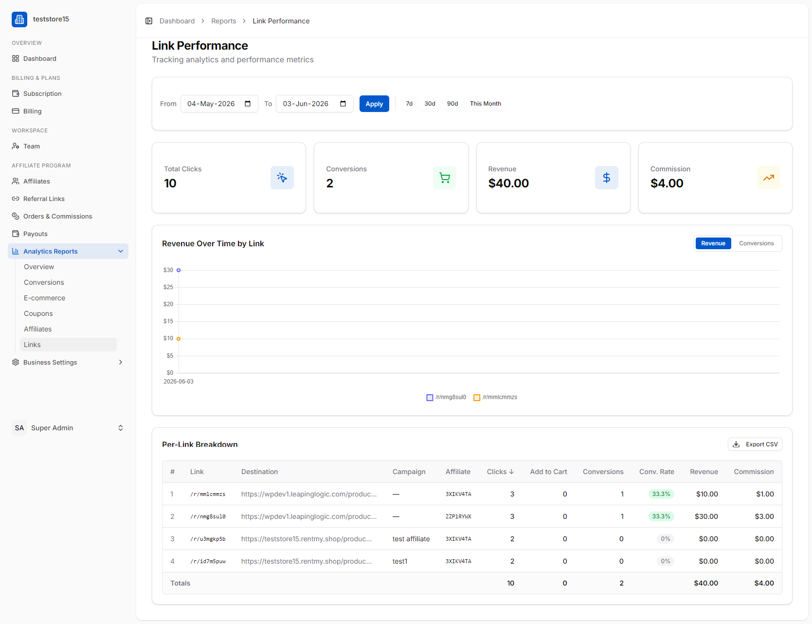812x624 pixels.
Task: Click the Revenue dollar sign icon
Action: 607,178
